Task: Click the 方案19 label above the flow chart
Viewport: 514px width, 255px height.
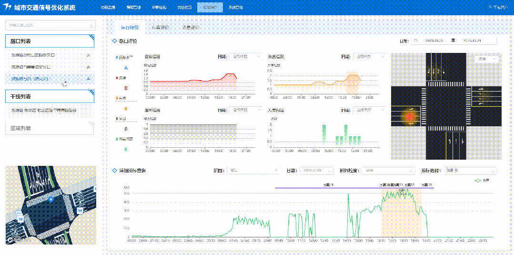Action: pyautogui.click(x=328, y=185)
